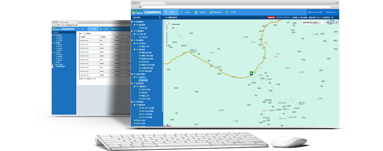Switch the map to 卫星 satellite view
The height and width of the screenshot is (151, 383).
332,22
